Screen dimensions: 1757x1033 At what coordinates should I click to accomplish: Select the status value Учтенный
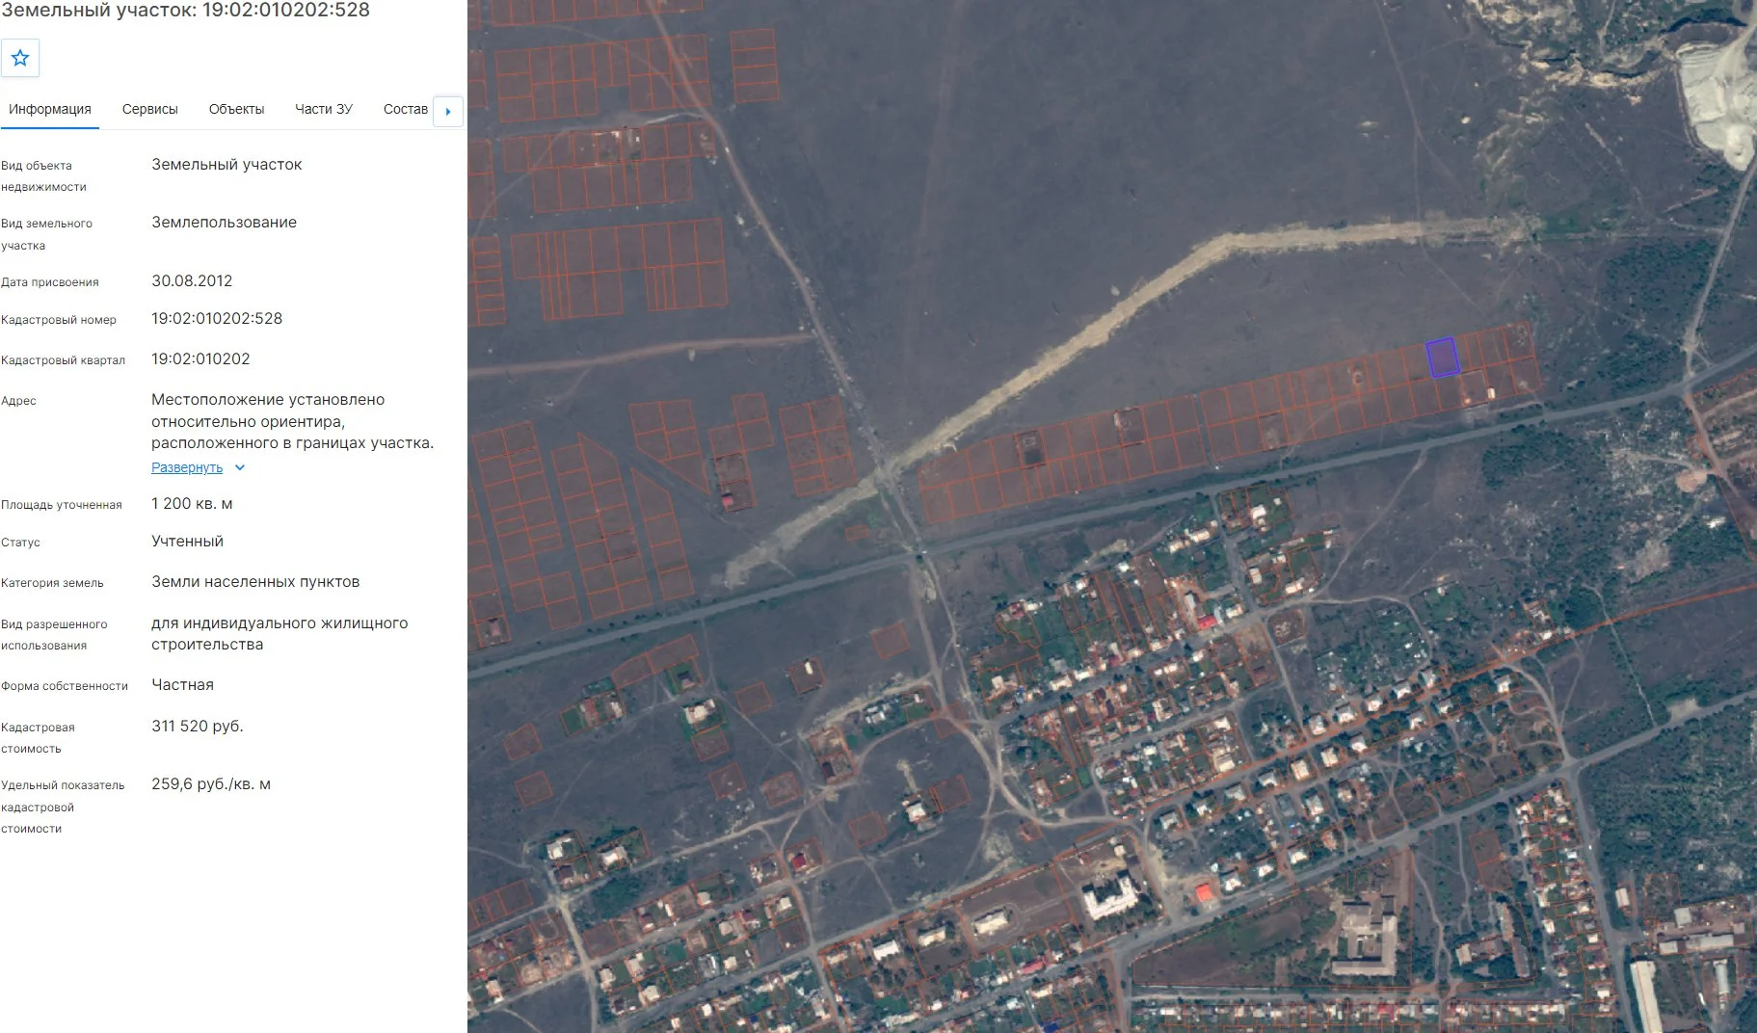click(187, 542)
